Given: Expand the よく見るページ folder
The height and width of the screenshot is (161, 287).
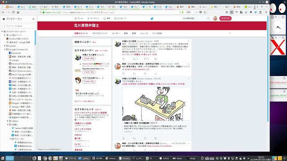Looking at the screenshot, I should coord(5,35).
